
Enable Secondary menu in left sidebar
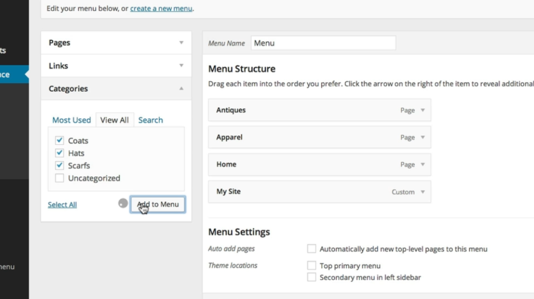tap(312, 277)
